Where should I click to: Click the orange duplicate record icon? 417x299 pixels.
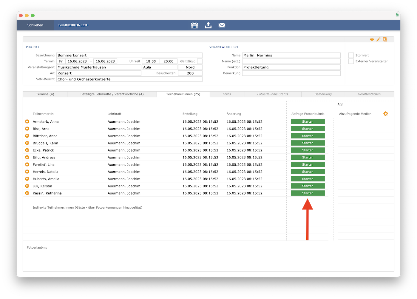pyautogui.click(x=385, y=39)
